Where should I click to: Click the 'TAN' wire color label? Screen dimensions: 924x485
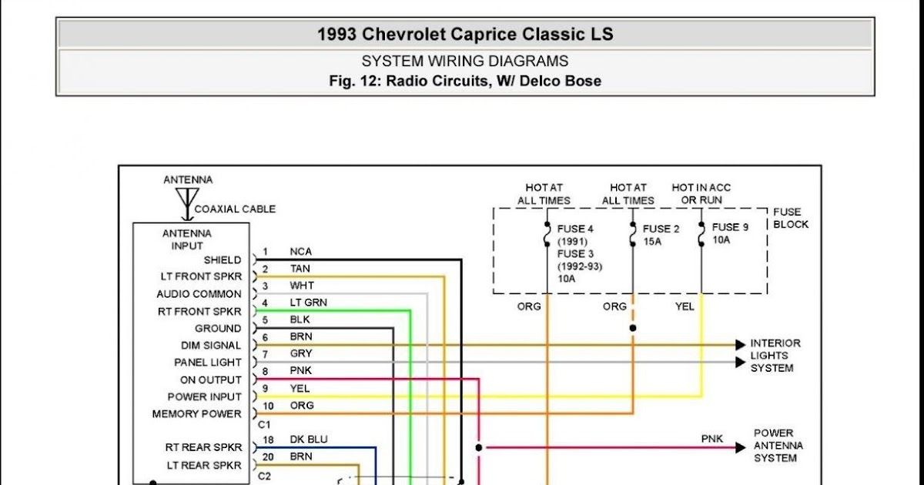click(x=300, y=269)
